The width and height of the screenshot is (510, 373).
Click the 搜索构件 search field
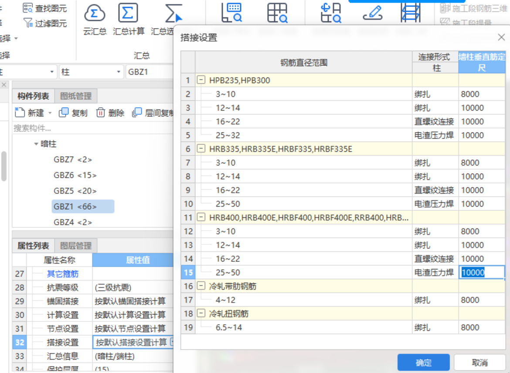click(x=93, y=128)
